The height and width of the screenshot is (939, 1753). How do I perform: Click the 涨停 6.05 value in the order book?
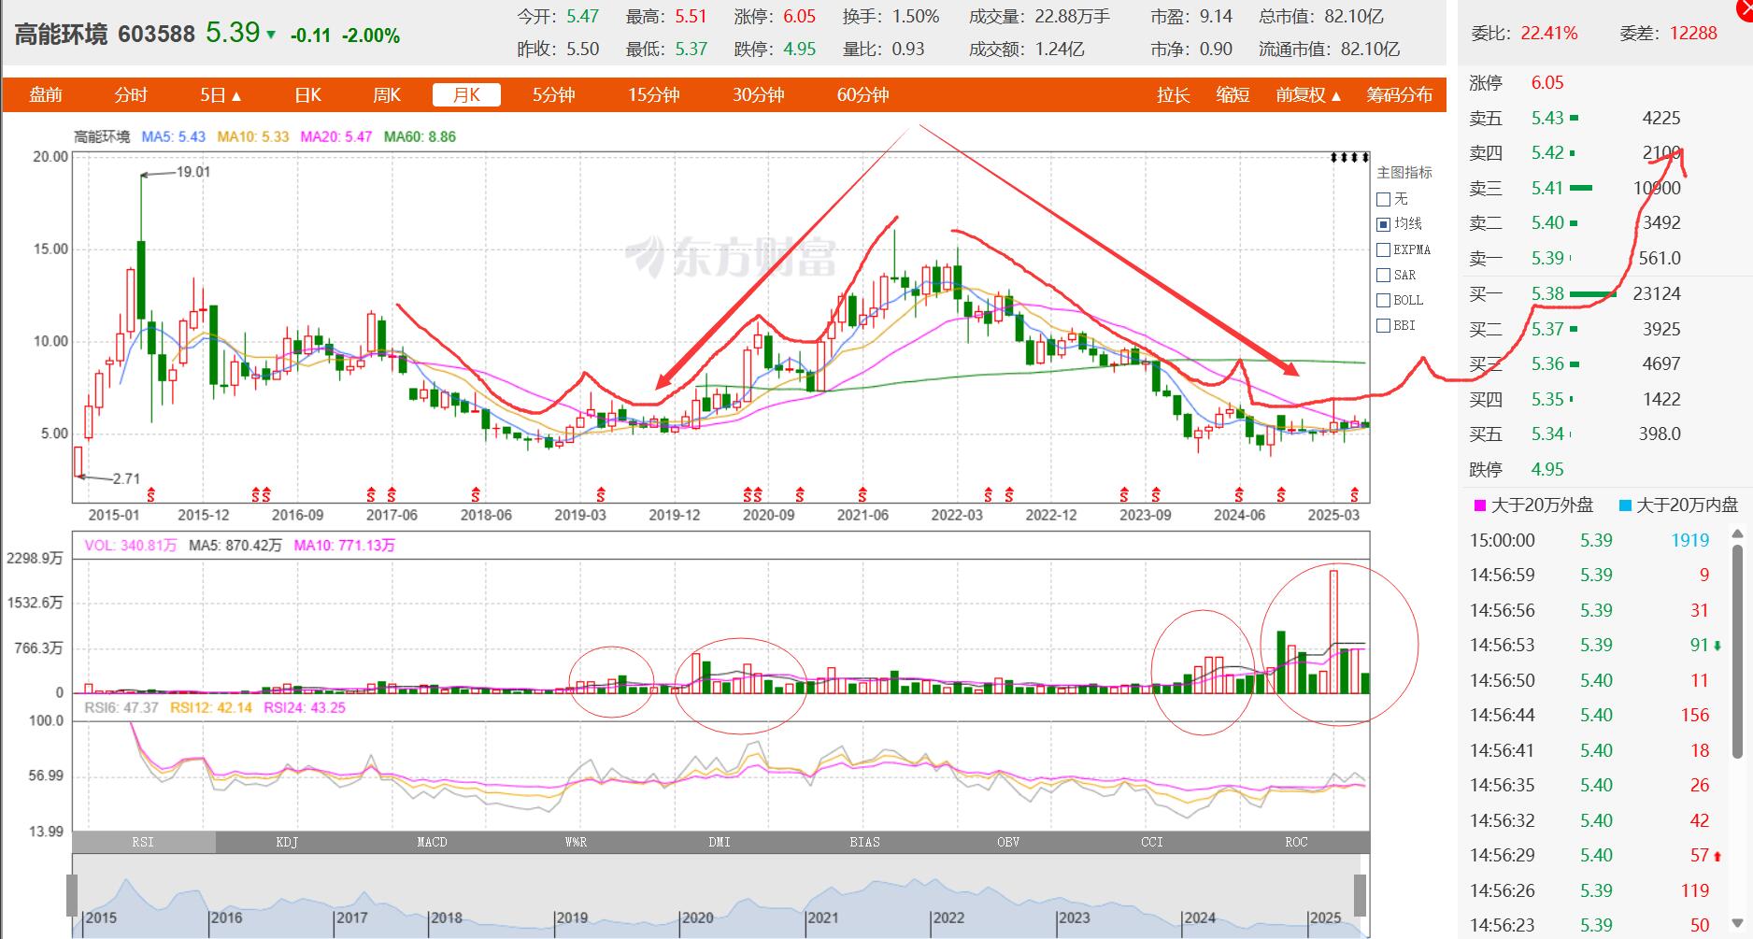(1547, 82)
